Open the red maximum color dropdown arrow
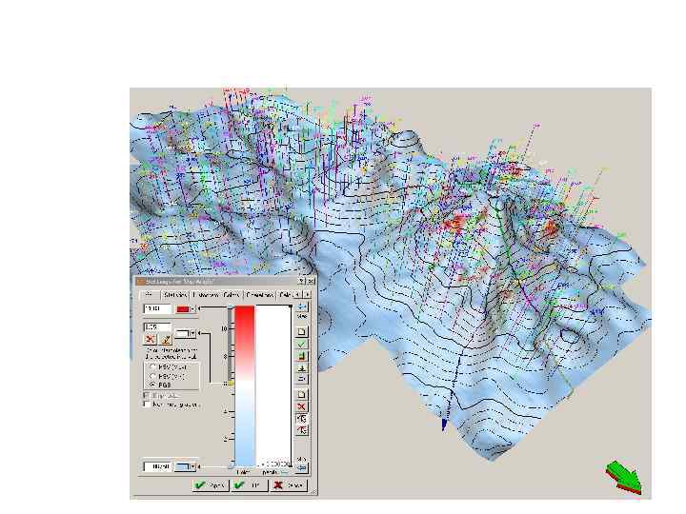686x514 pixels. pyautogui.click(x=192, y=309)
